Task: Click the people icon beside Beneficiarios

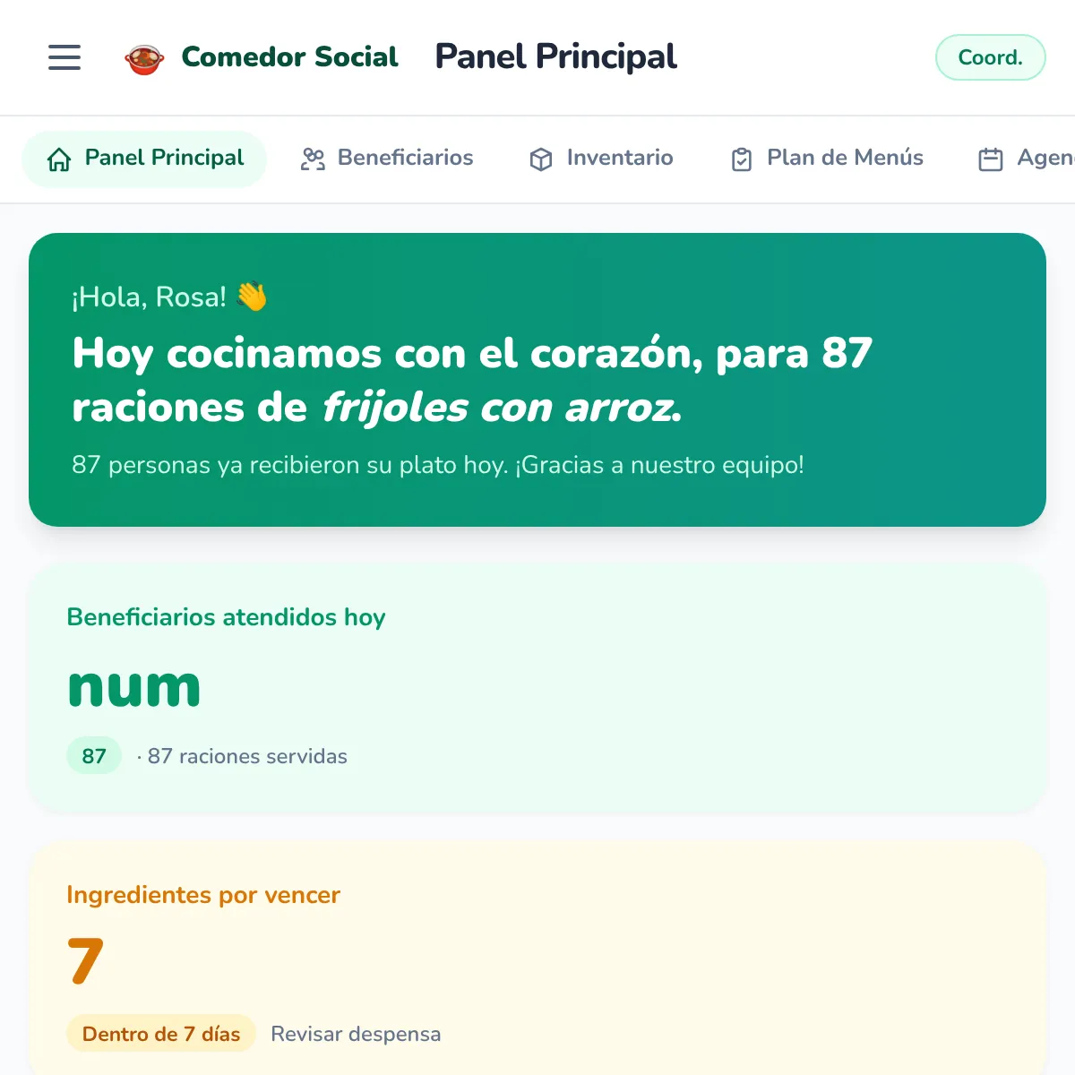Action: [313, 159]
